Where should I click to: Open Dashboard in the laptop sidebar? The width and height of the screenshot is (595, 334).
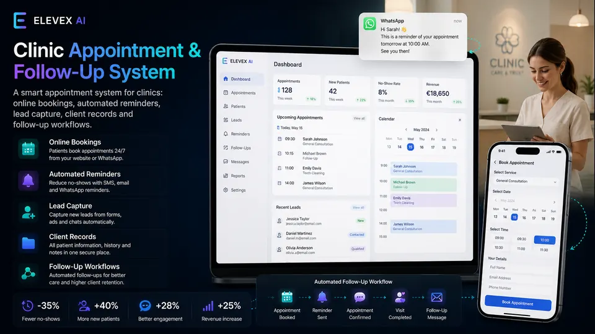242,79
